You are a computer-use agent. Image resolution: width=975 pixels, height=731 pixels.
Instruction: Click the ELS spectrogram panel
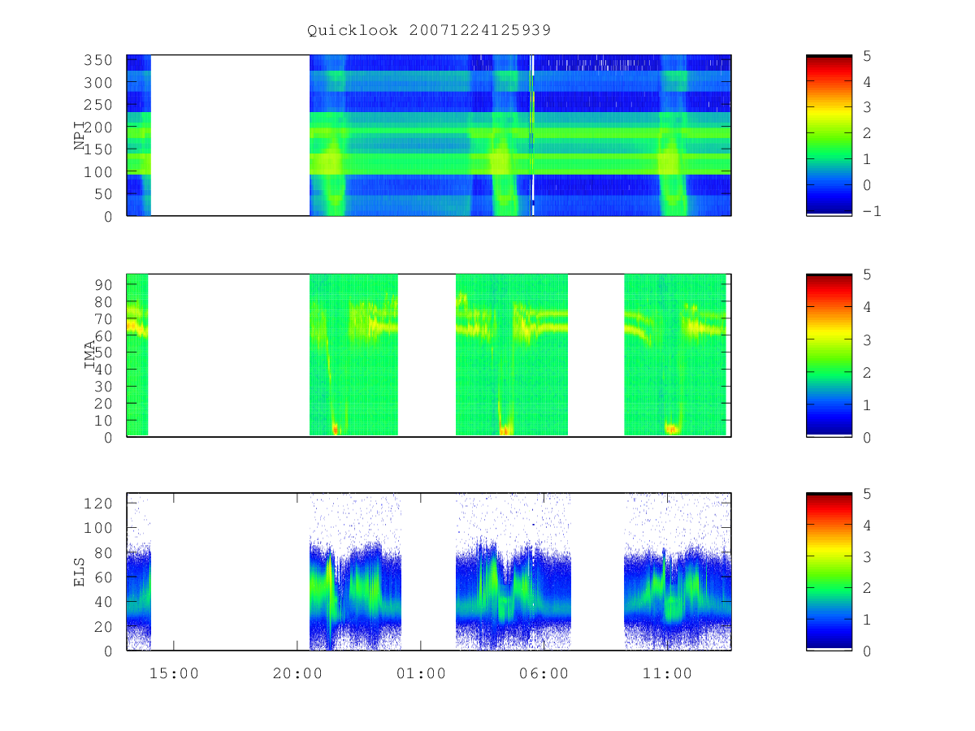coord(429,572)
